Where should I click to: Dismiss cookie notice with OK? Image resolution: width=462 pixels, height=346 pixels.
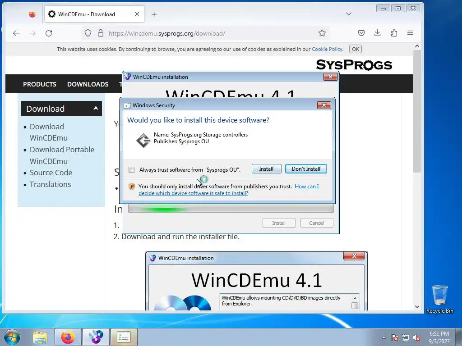point(356,49)
